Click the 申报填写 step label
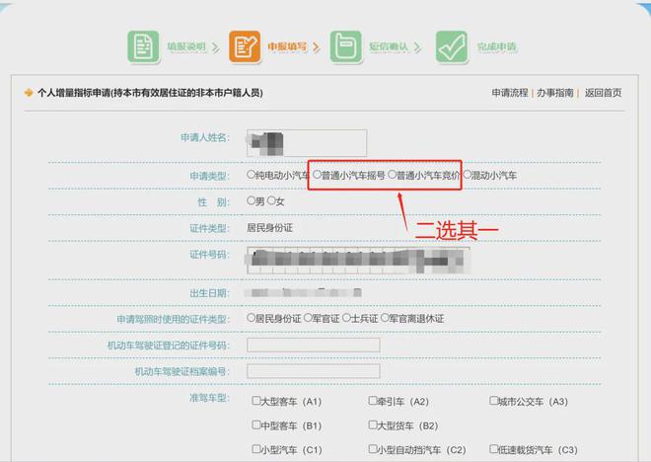651x462 pixels. [x=287, y=46]
